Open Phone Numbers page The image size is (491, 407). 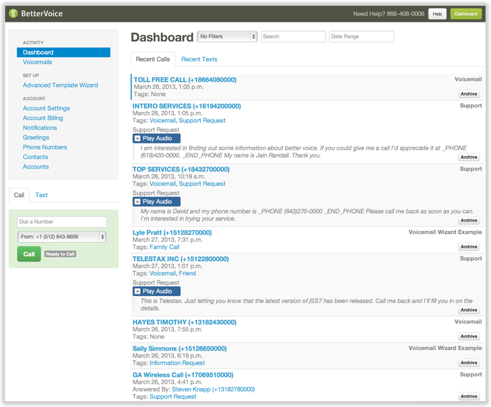coord(45,147)
